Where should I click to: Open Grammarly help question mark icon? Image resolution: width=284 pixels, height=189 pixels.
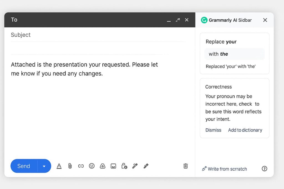tap(264, 169)
